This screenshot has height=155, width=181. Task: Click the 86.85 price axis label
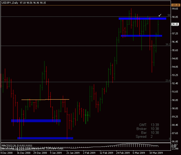[175, 141]
